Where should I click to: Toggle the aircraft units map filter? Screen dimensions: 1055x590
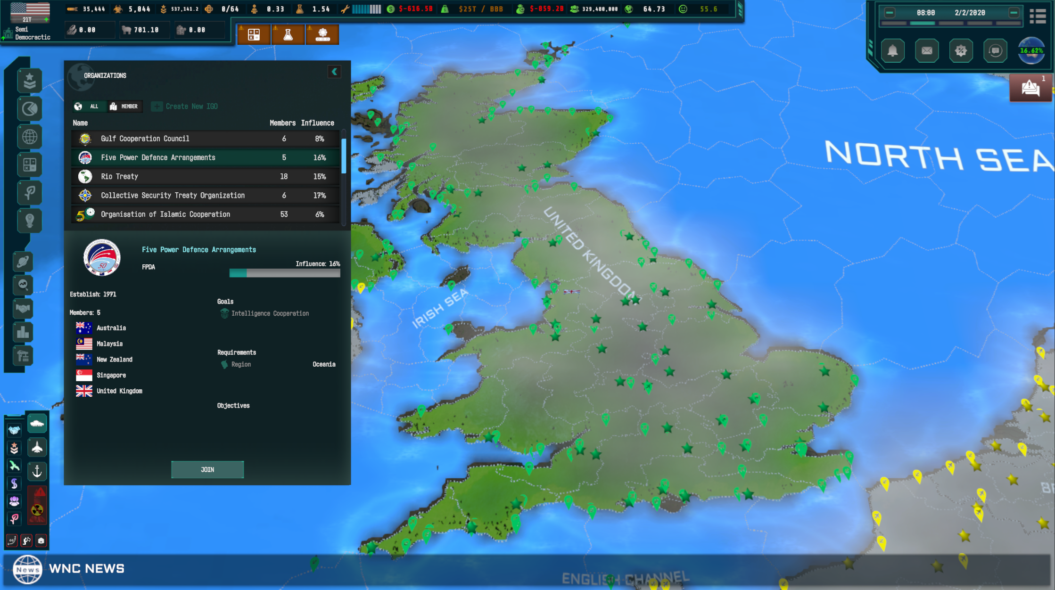point(37,447)
